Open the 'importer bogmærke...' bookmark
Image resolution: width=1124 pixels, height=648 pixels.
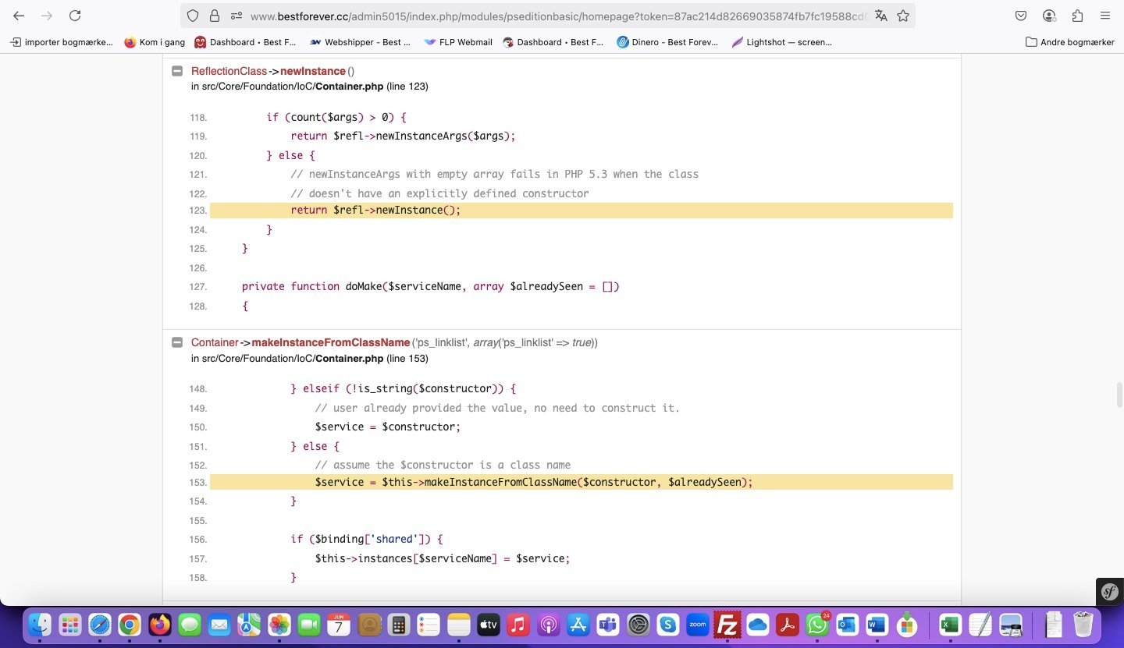click(62, 42)
